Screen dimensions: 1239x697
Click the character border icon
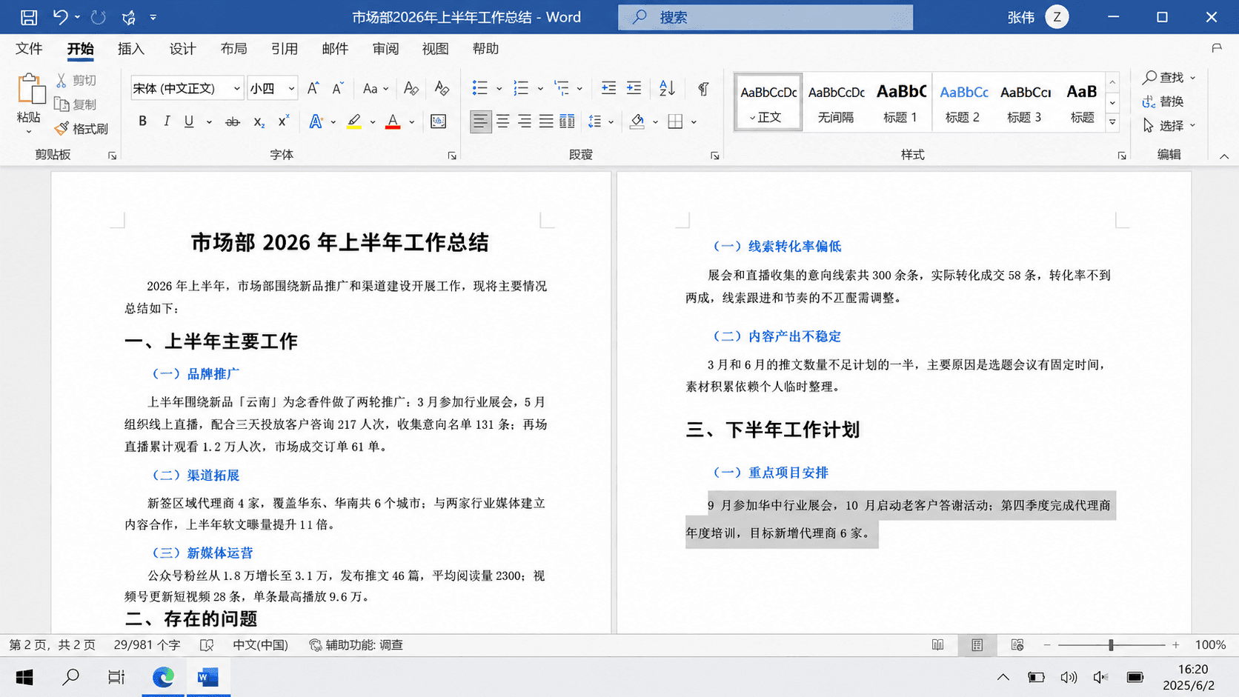pyautogui.click(x=438, y=121)
